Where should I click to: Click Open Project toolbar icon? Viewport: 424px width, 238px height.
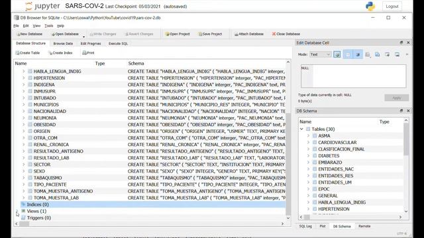167,34
